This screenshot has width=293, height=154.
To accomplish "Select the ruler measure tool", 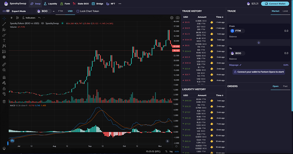I will pyautogui.click(x=4, y=64).
